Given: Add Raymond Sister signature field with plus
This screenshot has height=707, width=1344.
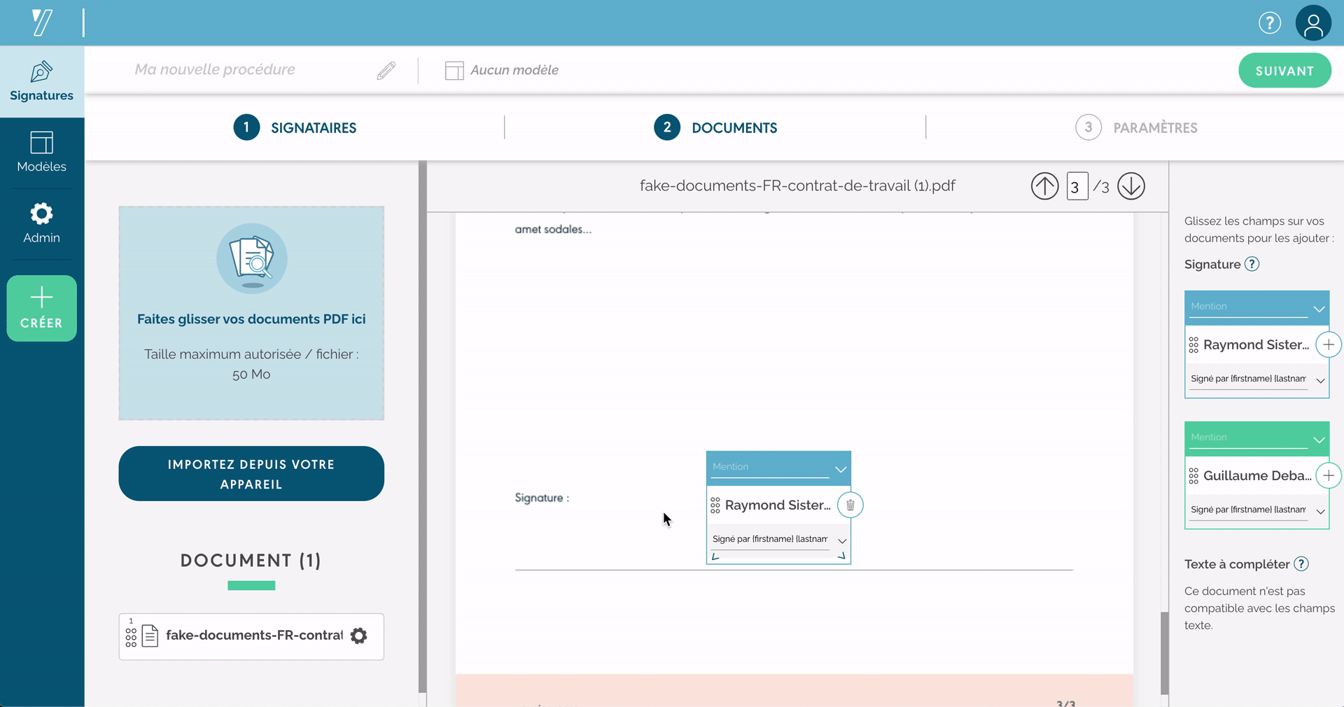Looking at the screenshot, I should pyautogui.click(x=1328, y=344).
